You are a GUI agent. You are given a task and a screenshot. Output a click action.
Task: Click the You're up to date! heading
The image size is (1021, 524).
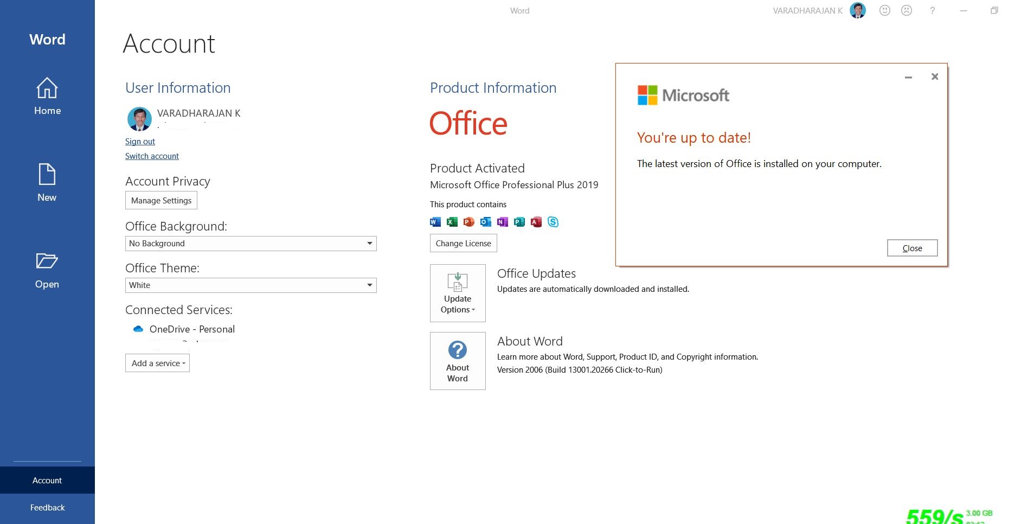[x=694, y=138]
